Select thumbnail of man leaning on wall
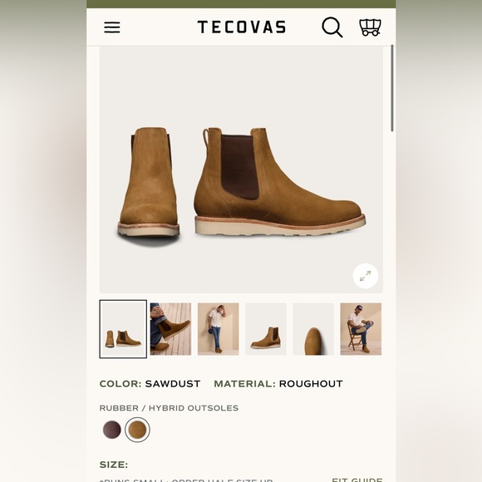The height and width of the screenshot is (482, 482). point(219,329)
